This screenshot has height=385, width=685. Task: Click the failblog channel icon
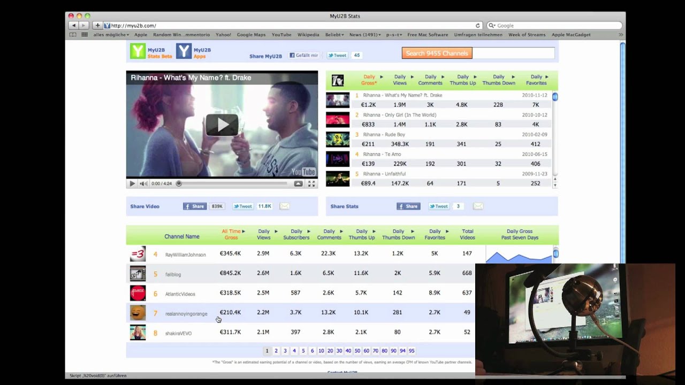138,274
